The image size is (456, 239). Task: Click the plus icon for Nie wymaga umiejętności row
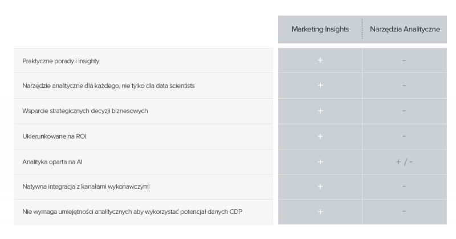tap(320, 212)
